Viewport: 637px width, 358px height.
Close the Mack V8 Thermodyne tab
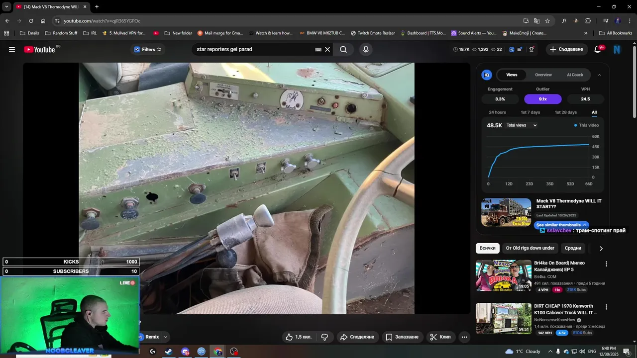85,7
